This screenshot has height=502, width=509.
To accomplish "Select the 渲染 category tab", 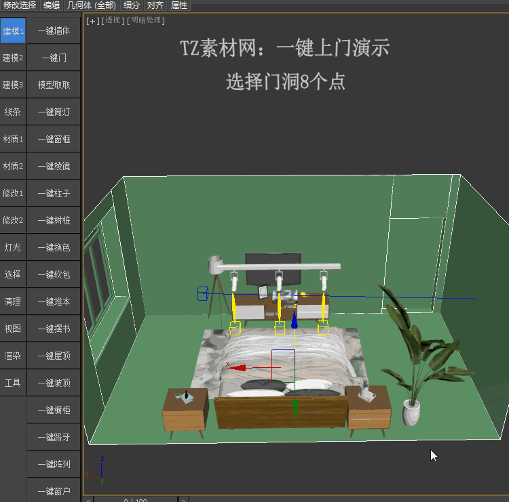I will 13,356.
